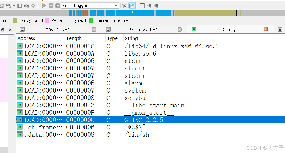Screen dimensions: 285x153
Task: Click the black marker line in navigation band
Action: tap(237, 13)
